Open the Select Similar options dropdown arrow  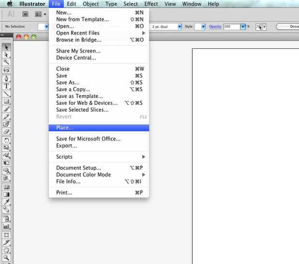(x=264, y=27)
